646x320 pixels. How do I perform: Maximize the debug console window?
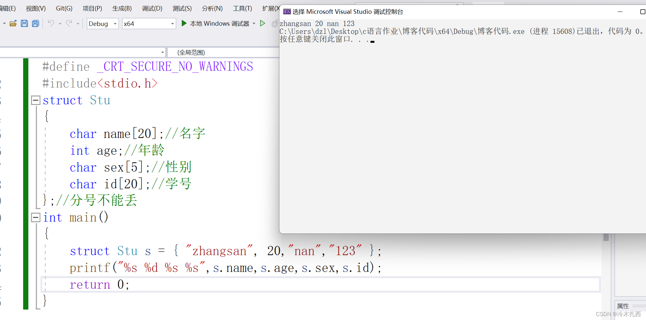tap(642, 12)
